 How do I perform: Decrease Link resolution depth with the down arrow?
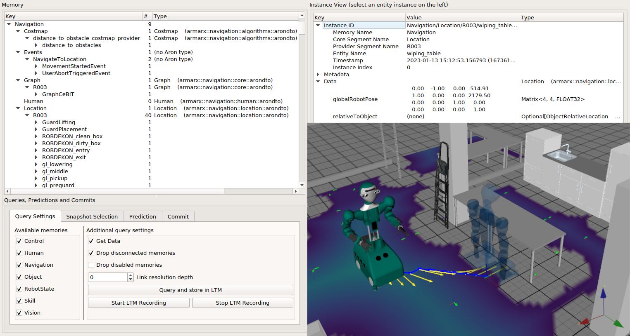click(131, 280)
